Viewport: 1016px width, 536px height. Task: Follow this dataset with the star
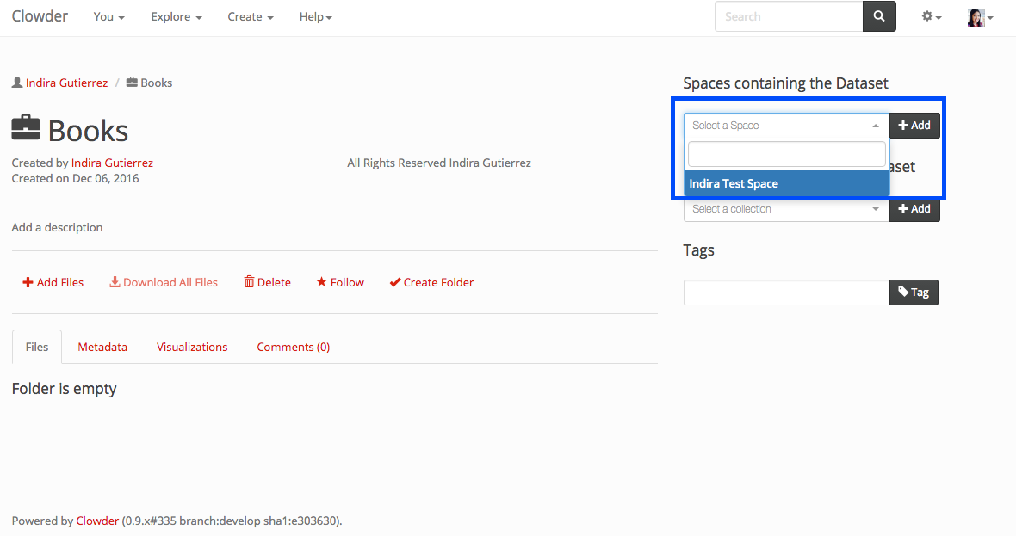click(x=340, y=282)
